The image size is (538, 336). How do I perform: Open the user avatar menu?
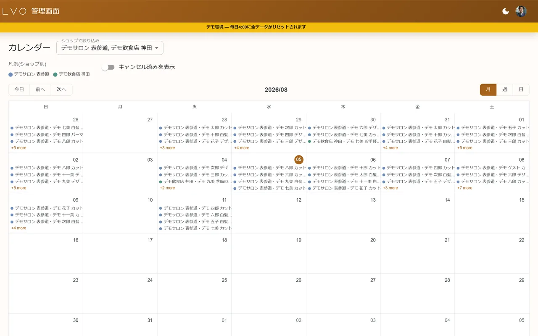point(521,11)
